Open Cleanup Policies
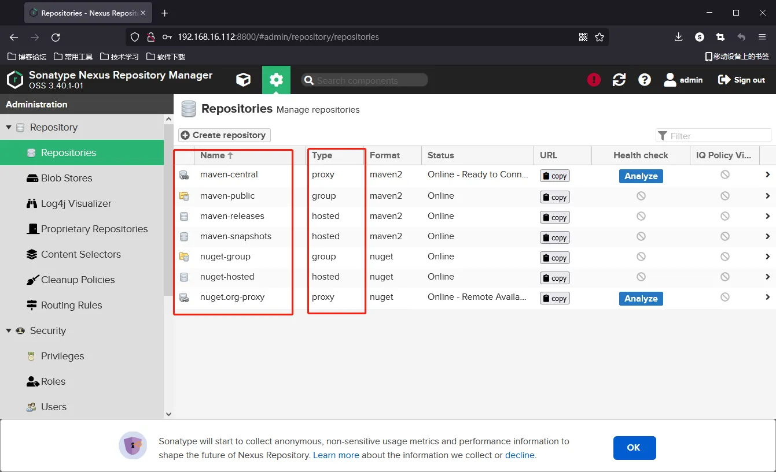 pos(82,280)
